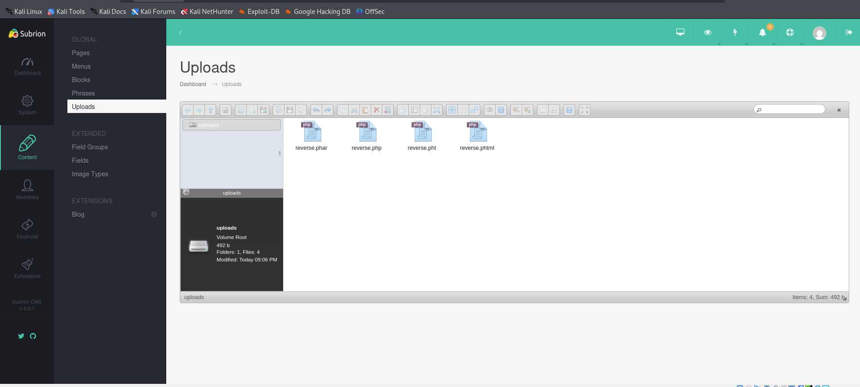
Task: Switch to list view in file toolbar
Action: coord(463,110)
